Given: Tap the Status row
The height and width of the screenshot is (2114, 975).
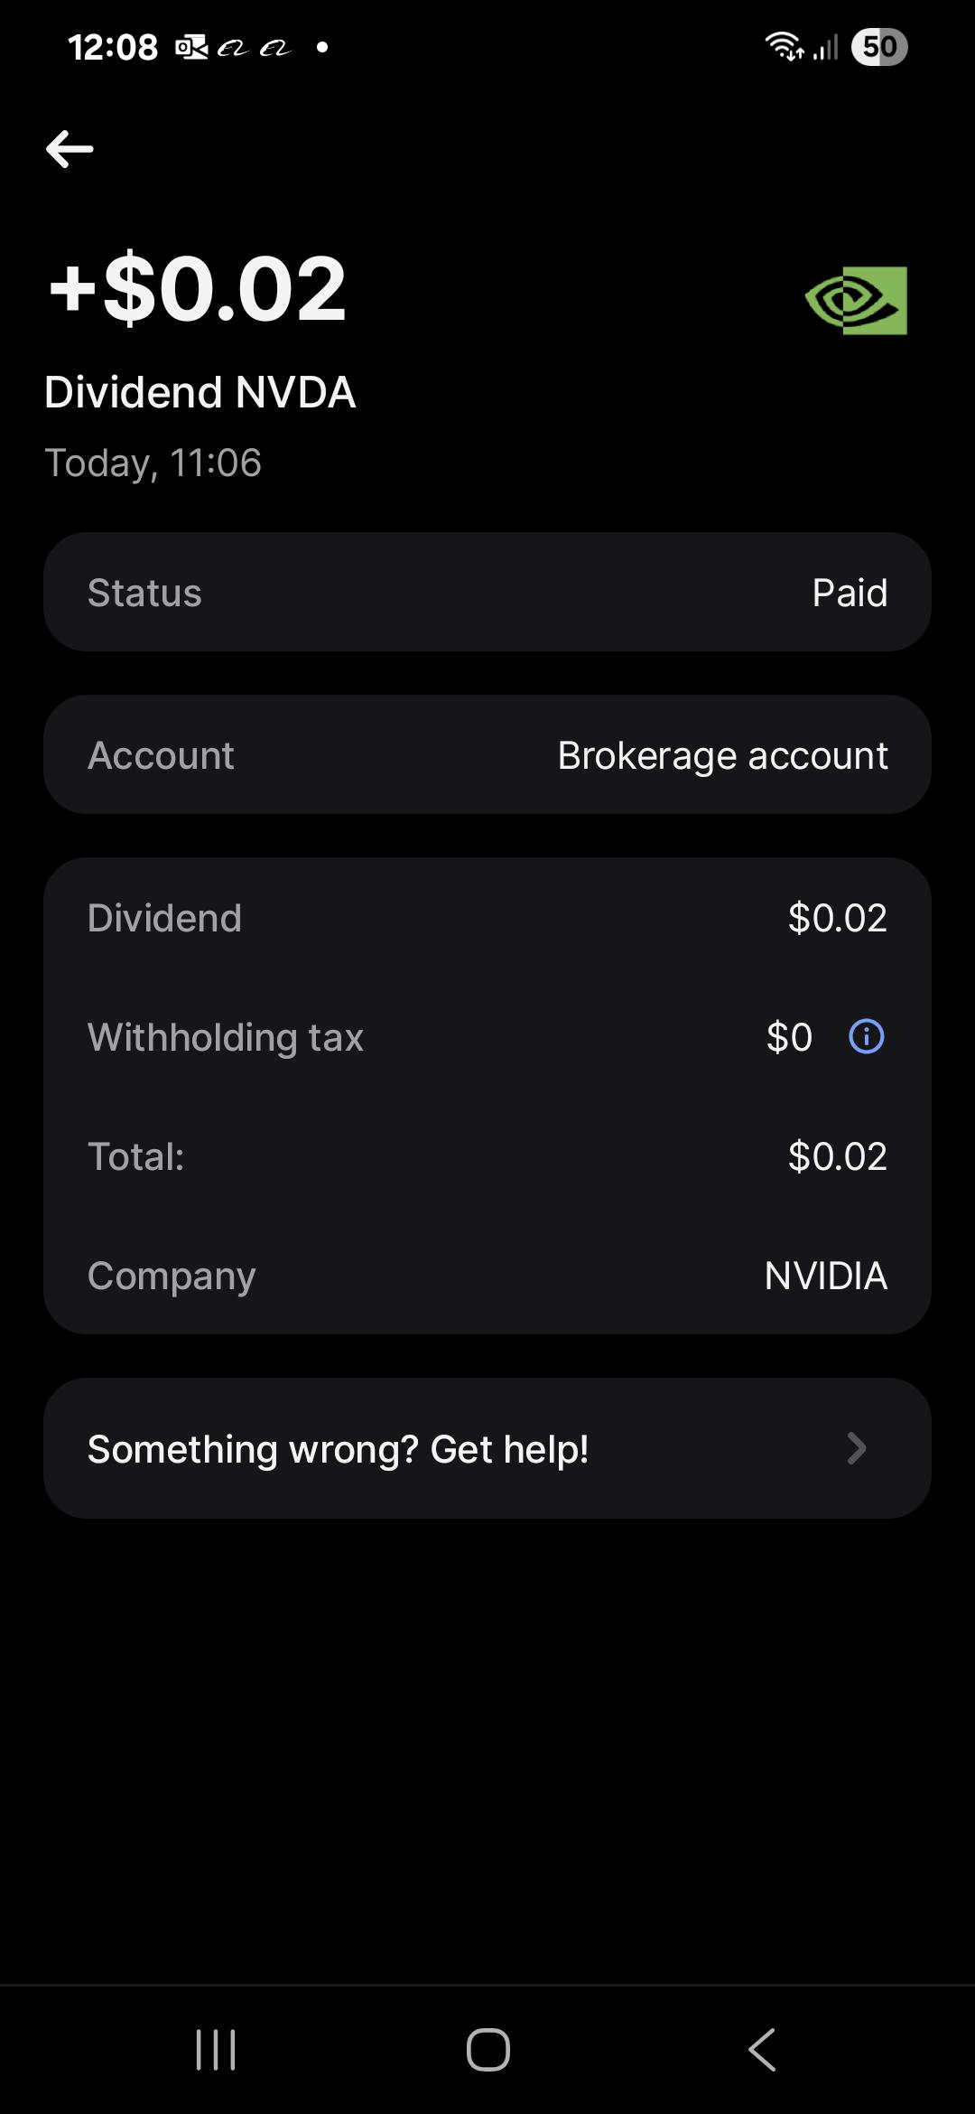Looking at the screenshot, I should coord(487,592).
